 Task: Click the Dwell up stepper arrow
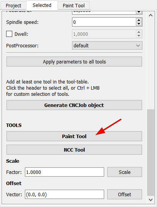coord(139,32)
